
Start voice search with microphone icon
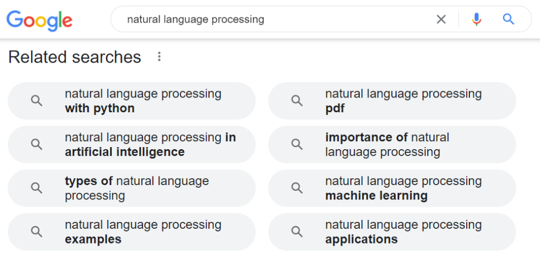point(476,20)
